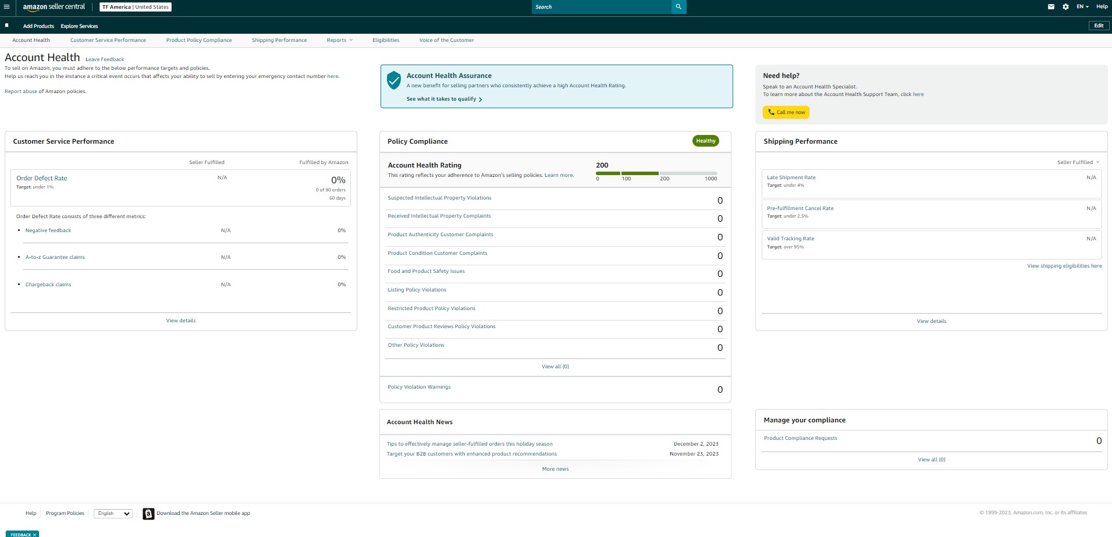Go to the Shipping Performance tab
The image size is (1112, 537).
pos(279,40)
